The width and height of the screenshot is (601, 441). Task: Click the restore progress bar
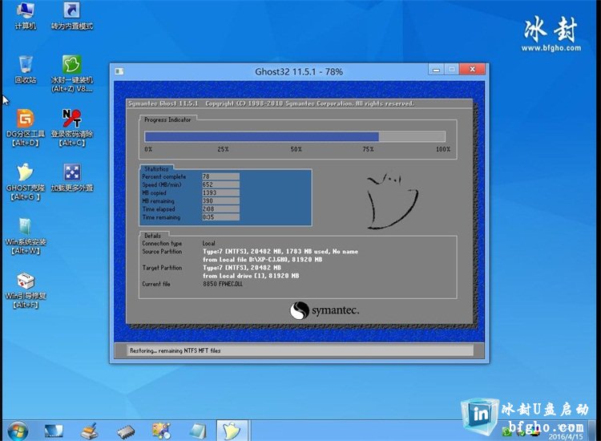coord(295,136)
